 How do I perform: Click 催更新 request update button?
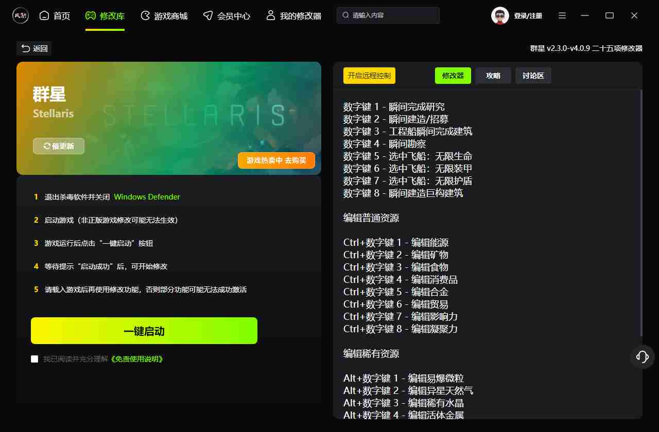tap(59, 146)
